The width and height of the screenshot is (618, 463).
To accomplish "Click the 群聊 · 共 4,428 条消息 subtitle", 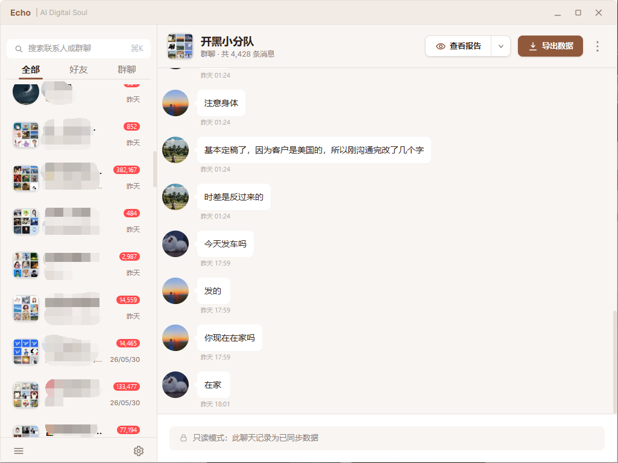I will 238,54.
